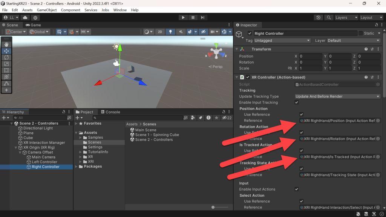
Task: Toggle Enable Input Actions checkbox
Action: (297, 189)
